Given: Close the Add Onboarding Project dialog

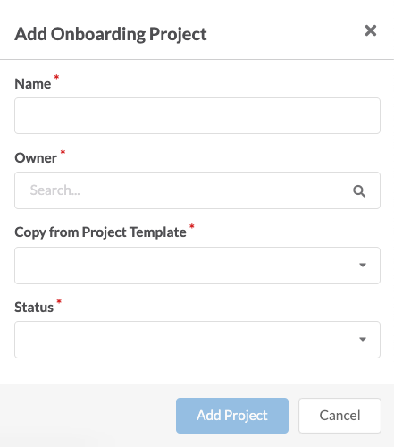Looking at the screenshot, I should click(x=371, y=30).
